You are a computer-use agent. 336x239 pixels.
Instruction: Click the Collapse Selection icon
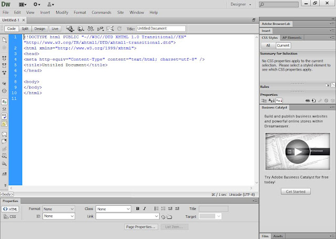coord(4,66)
